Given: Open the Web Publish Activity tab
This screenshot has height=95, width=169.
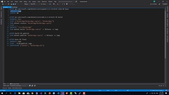Looking at the screenshot, I should click(x=17, y=88).
